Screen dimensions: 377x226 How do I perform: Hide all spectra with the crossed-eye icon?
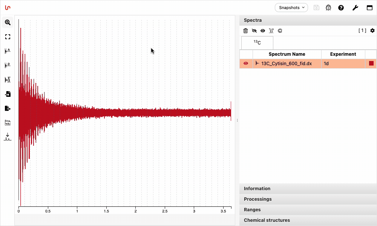(x=254, y=31)
